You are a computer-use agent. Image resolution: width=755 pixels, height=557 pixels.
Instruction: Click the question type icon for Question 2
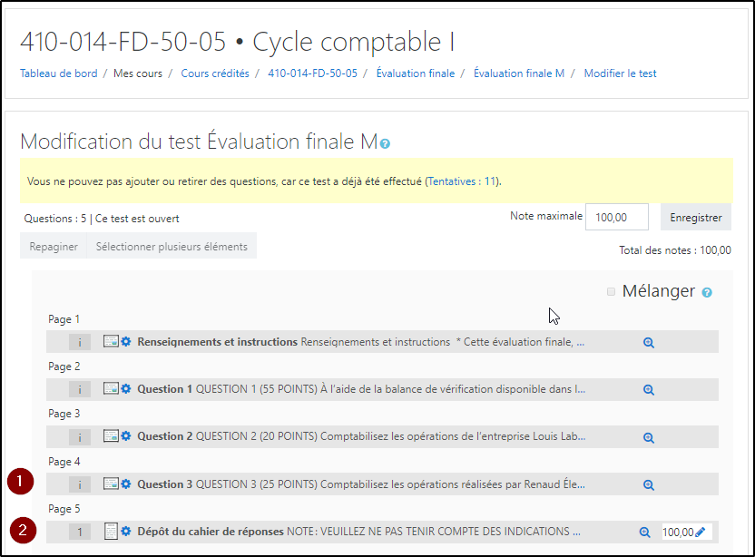point(111,436)
